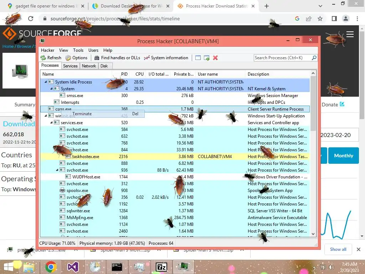Viewport: 365px width, 274px height.
Task: Collapse svchost.exe PID 936 node
Action: tap(57, 170)
